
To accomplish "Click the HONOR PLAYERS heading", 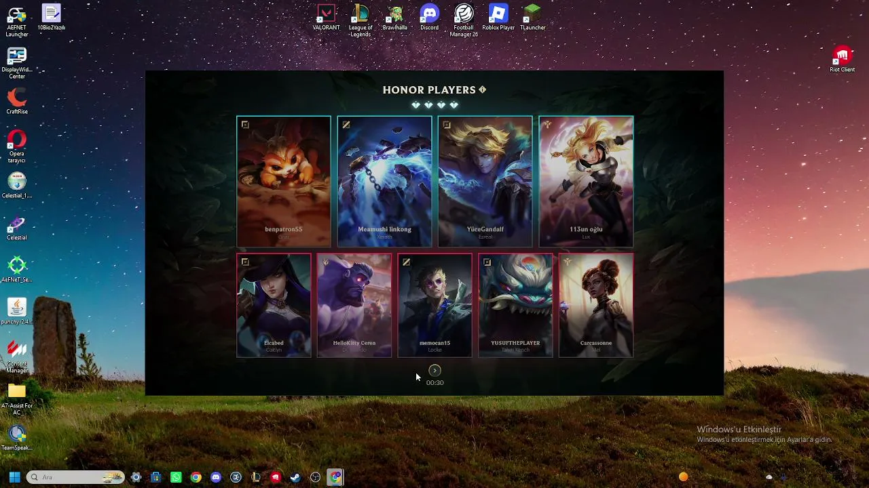I will [x=429, y=89].
